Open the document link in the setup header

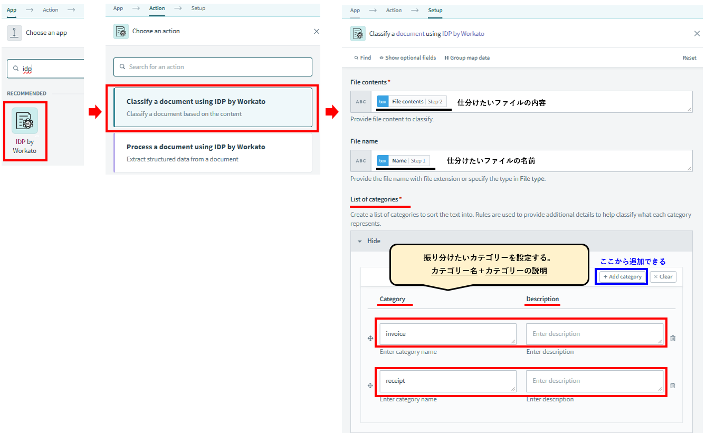410,33
